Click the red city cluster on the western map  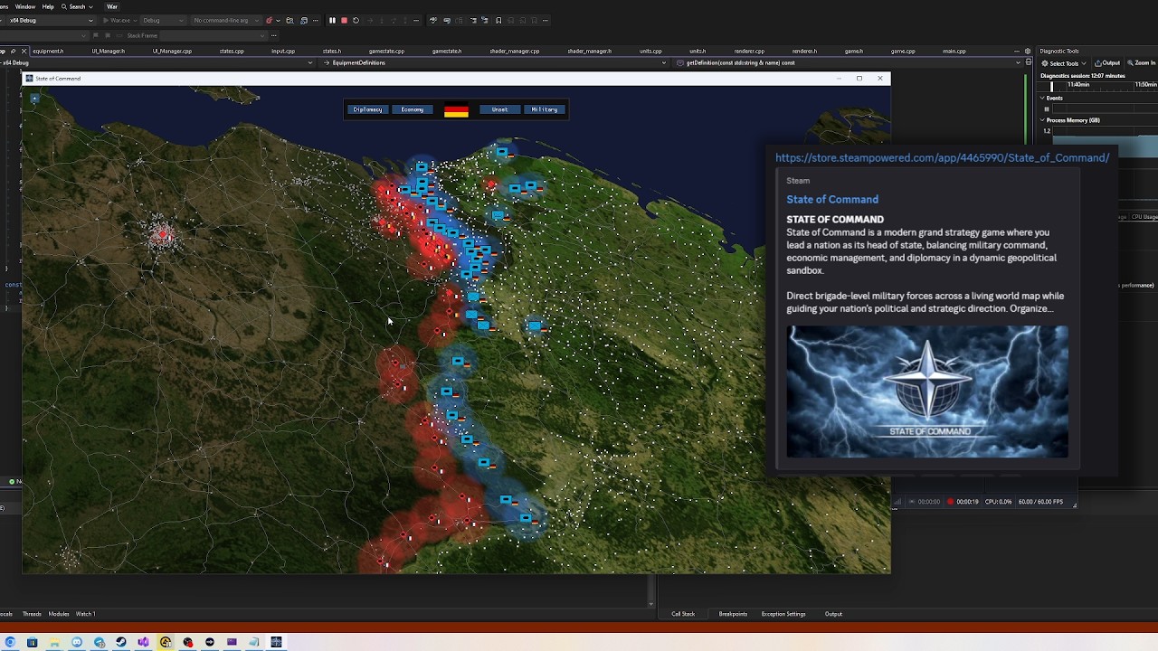[x=163, y=235]
